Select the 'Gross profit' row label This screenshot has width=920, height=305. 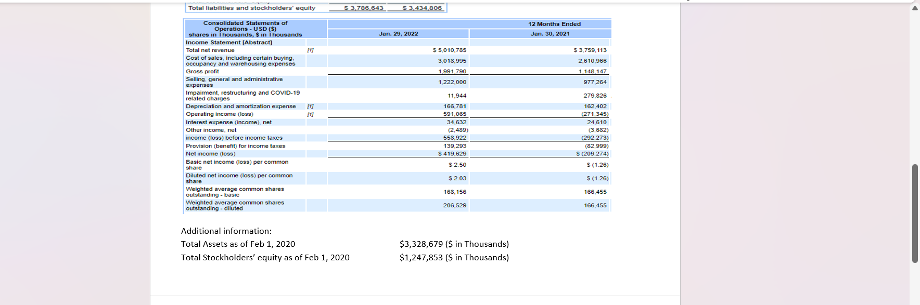(x=202, y=72)
